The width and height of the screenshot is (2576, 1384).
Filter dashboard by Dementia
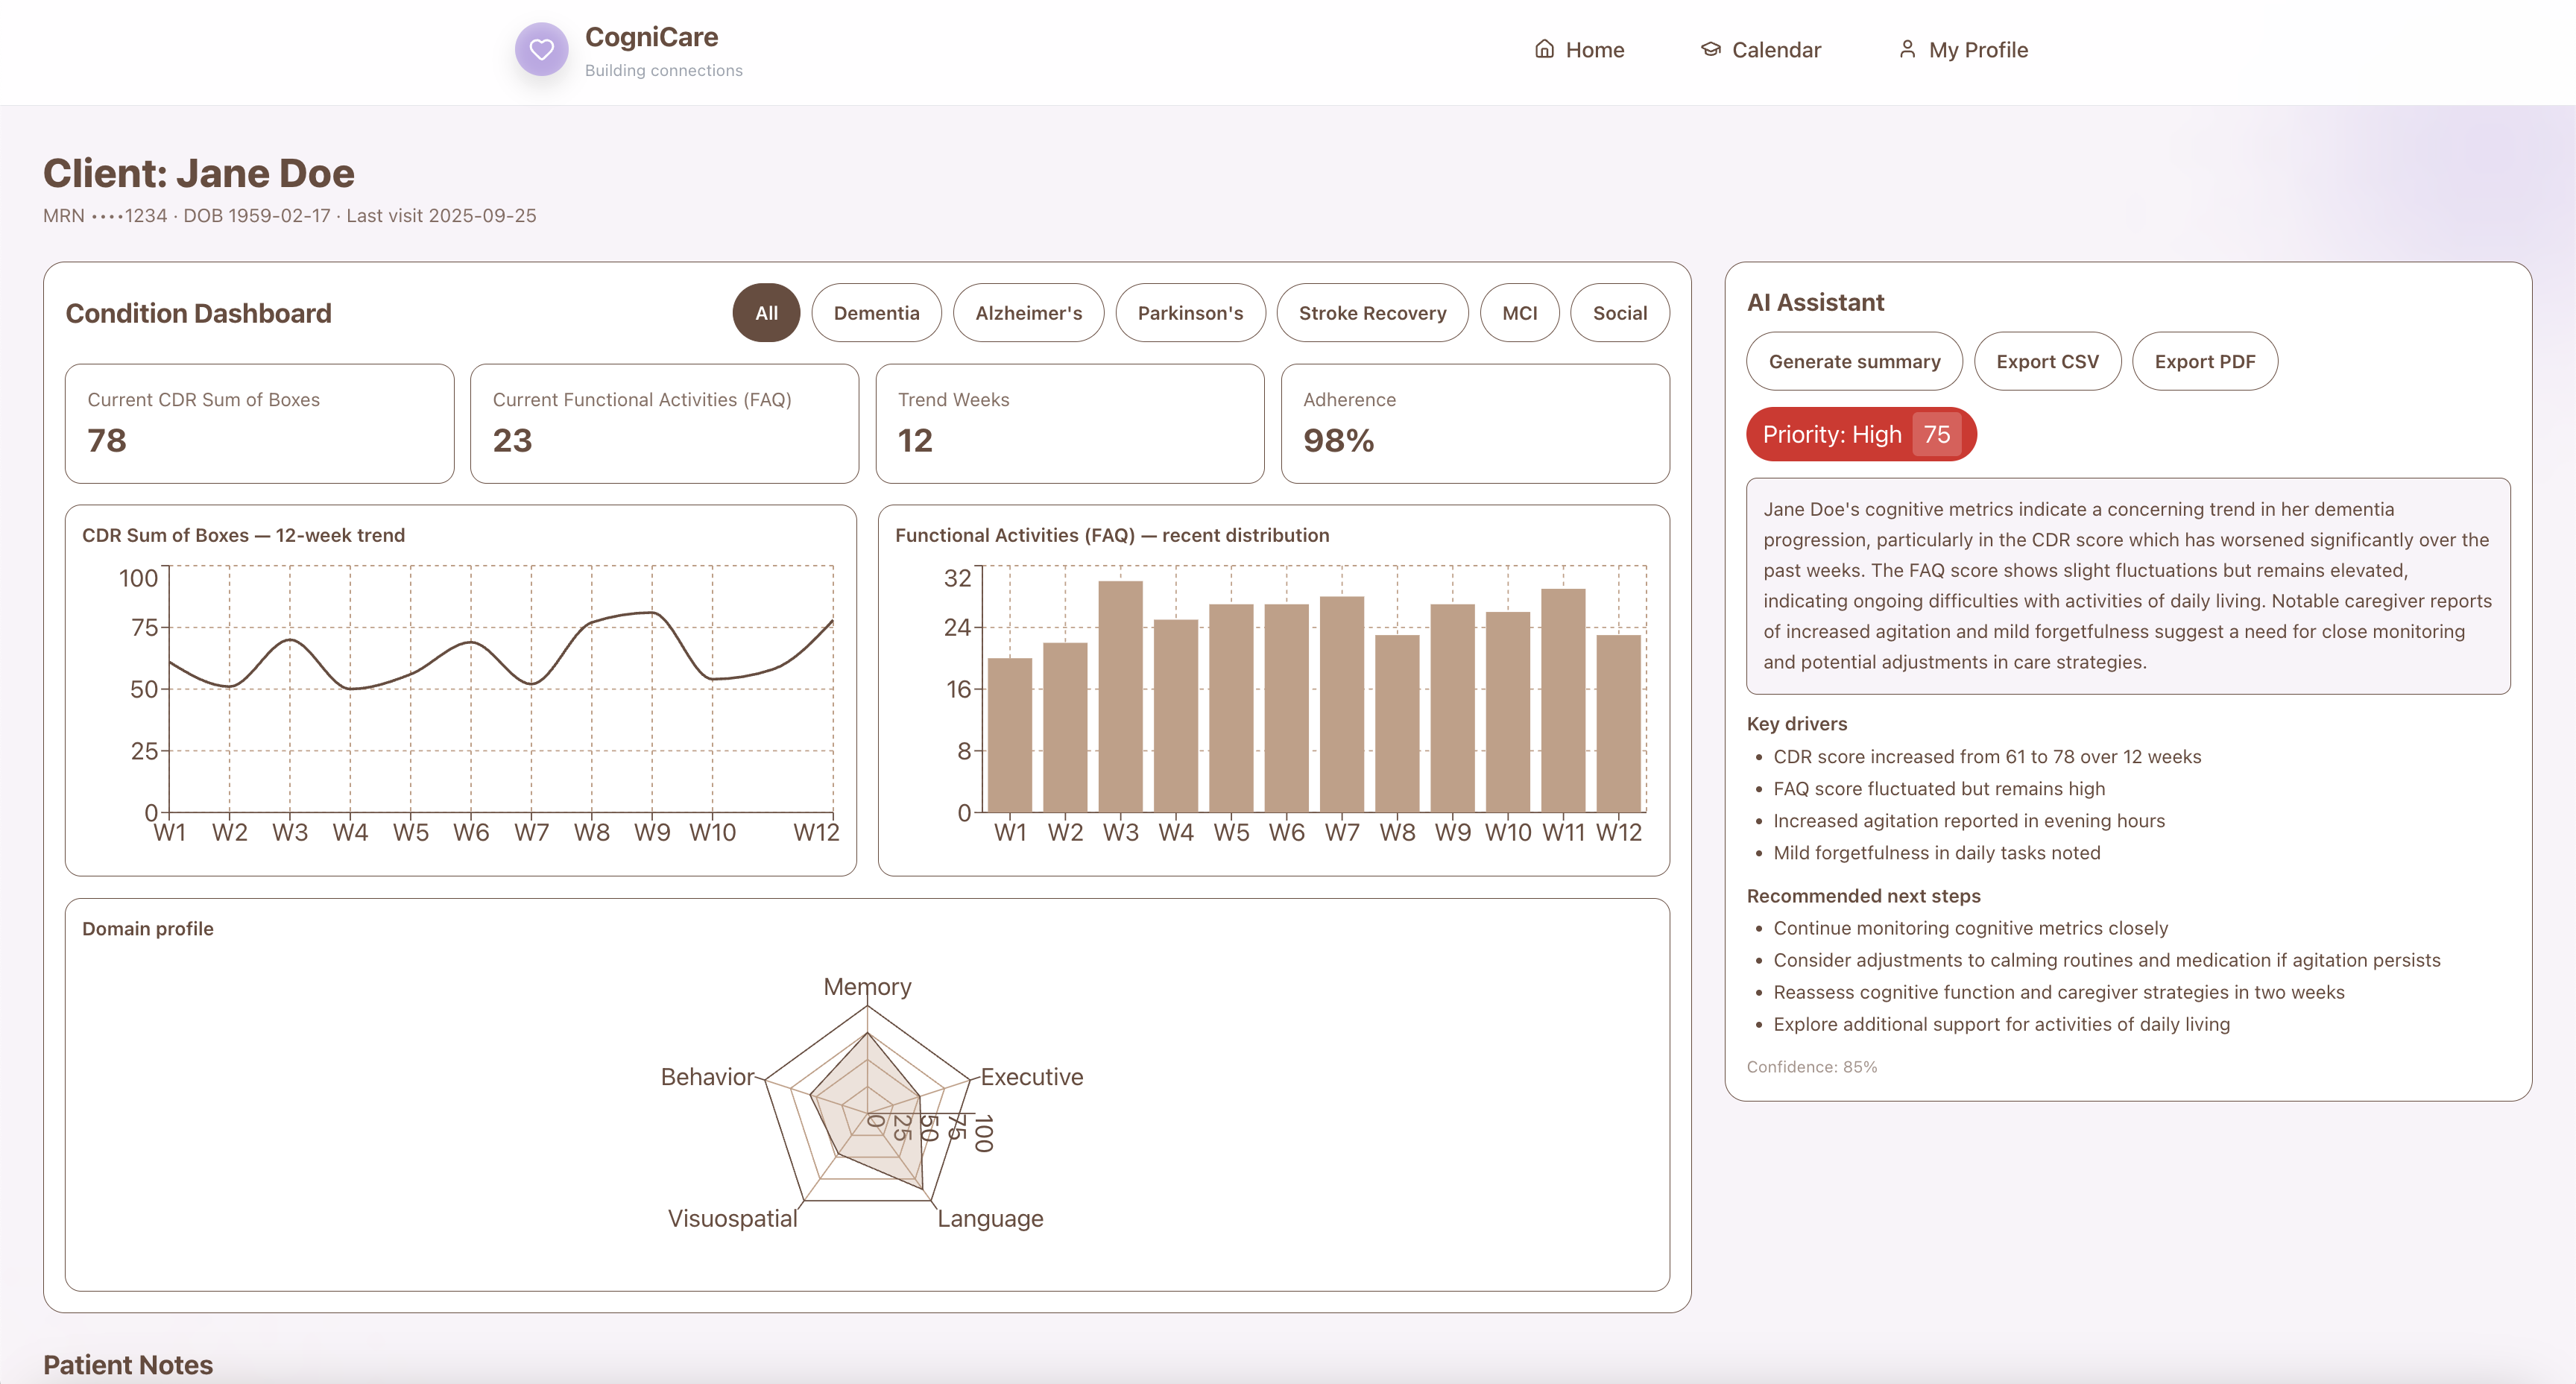[876, 313]
